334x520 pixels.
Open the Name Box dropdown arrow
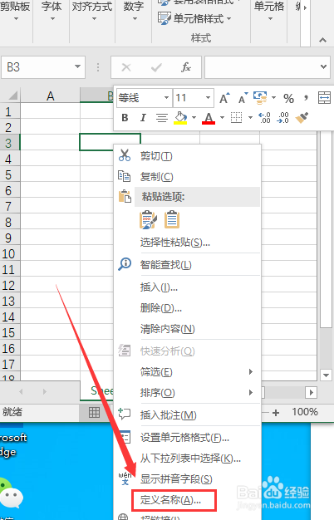tap(77, 66)
